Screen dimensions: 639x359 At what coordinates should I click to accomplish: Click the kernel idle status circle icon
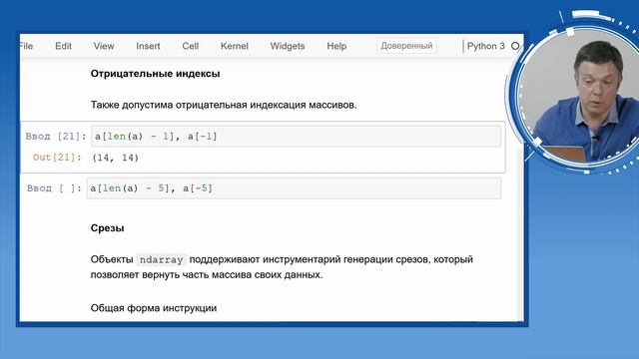coord(515,46)
